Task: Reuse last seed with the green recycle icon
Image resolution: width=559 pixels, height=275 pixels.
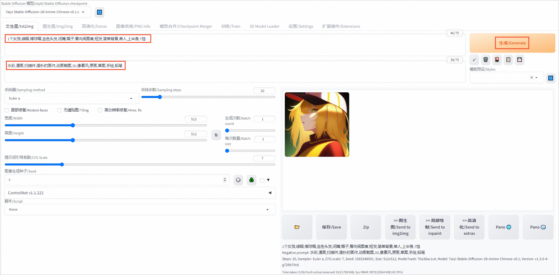Action: (x=252, y=180)
